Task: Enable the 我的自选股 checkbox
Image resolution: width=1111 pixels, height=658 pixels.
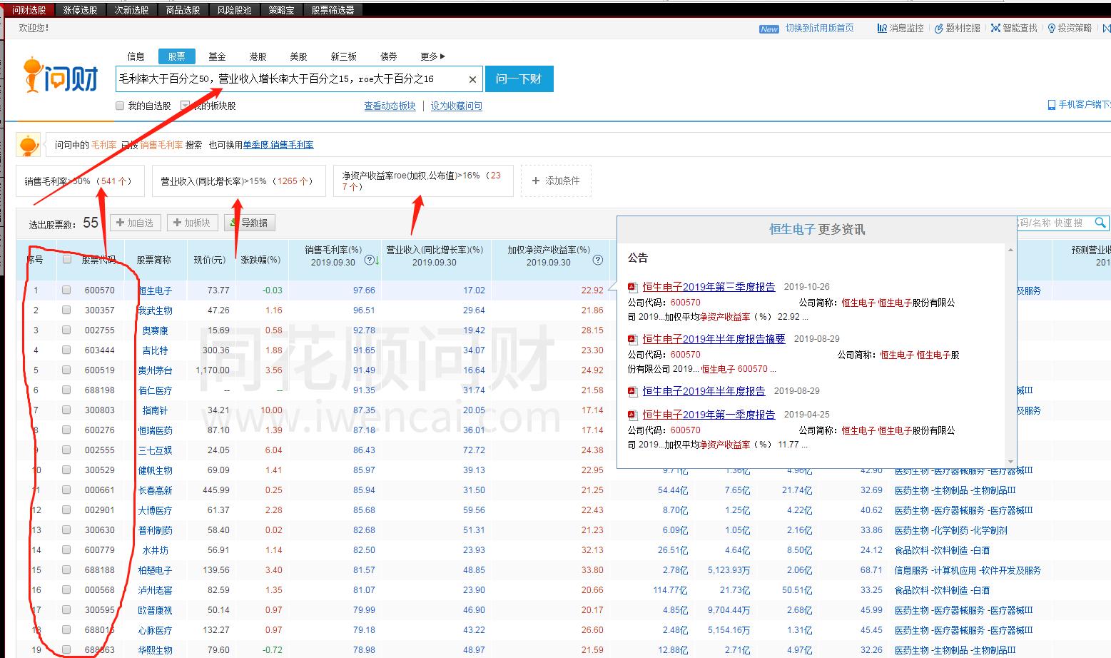Action: 120,106
